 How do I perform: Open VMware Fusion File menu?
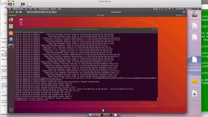pos(26,9)
